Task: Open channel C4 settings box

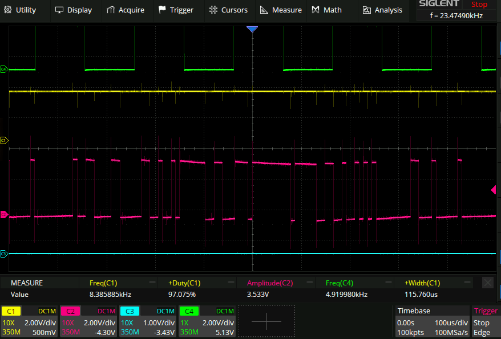Action: point(207,321)
